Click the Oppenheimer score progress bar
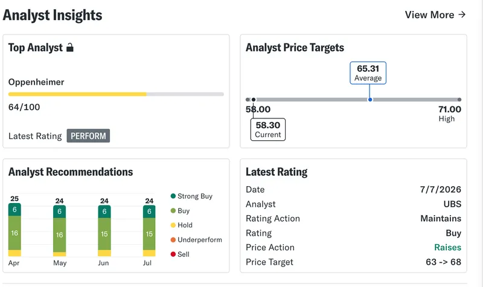 click(x=116, y=94)
